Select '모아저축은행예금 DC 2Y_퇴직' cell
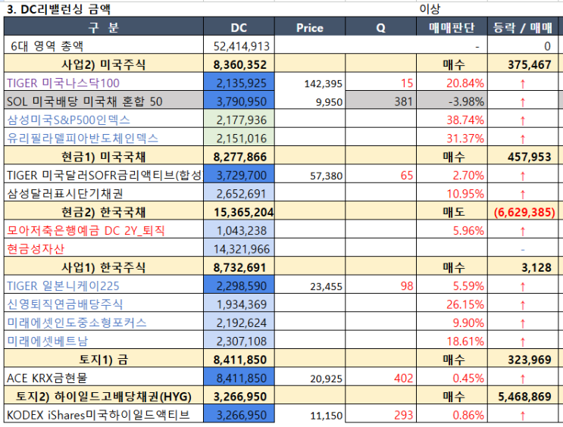This screenshot has height=427, width=563. click(104, 230)
